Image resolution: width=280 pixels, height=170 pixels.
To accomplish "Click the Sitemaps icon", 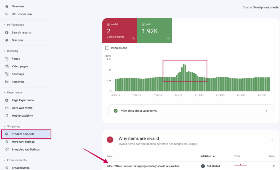I will pyautogui.click(x=6, y=74).
